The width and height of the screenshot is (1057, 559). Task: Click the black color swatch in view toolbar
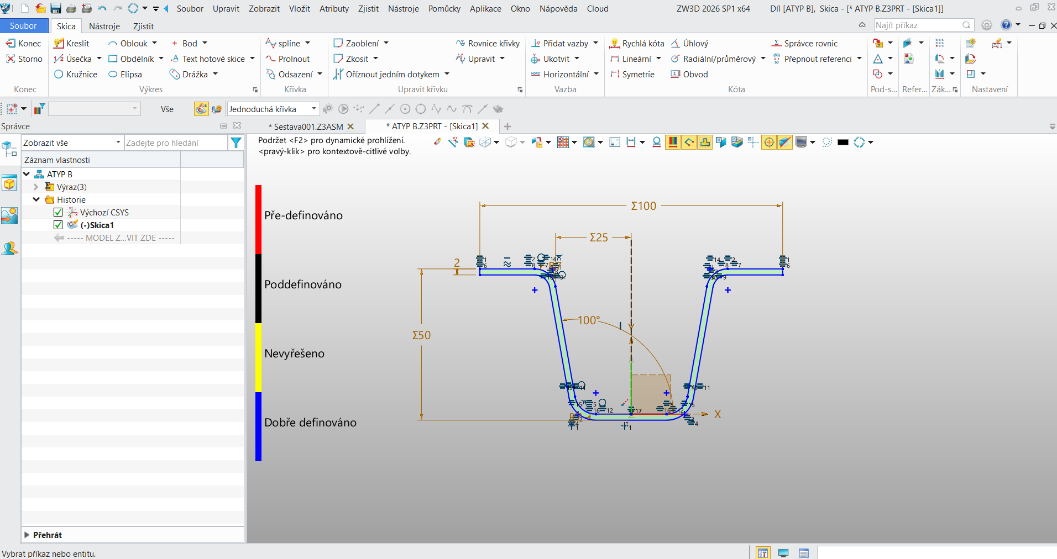pos(843,142)
